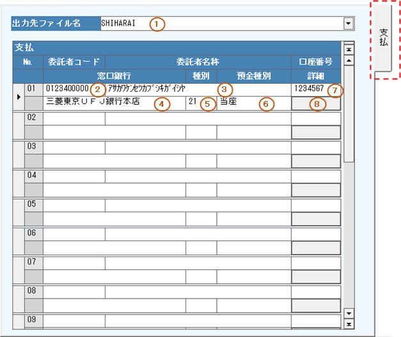The height and width of the screenshot is (337, 401).
Task: Click the jump-to-top button above the scrollbar
Action: [x=349, y=48]
